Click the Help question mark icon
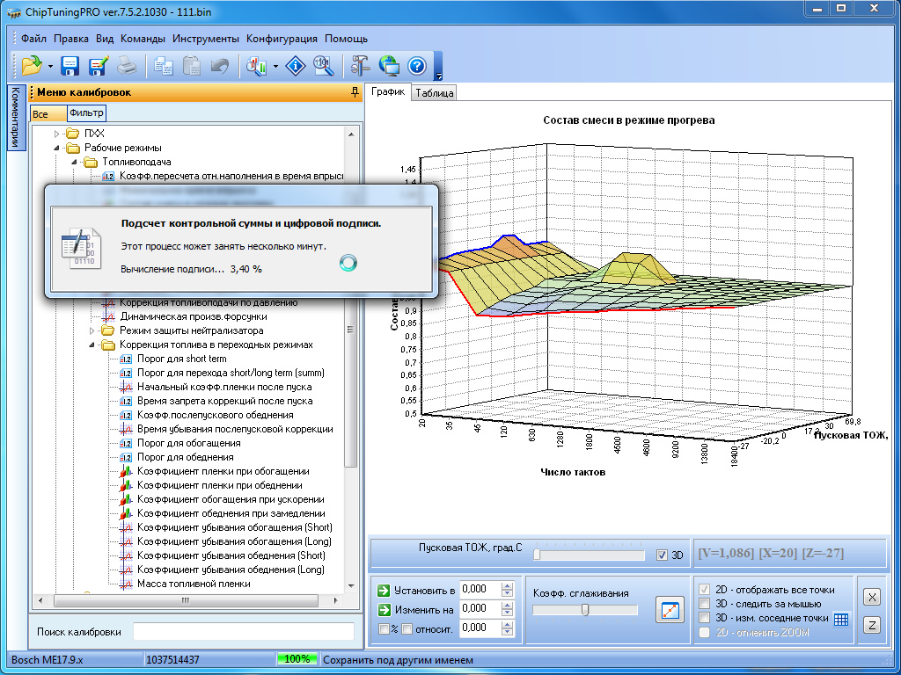Viewport: 901px width, 675px height. point(417,65)
